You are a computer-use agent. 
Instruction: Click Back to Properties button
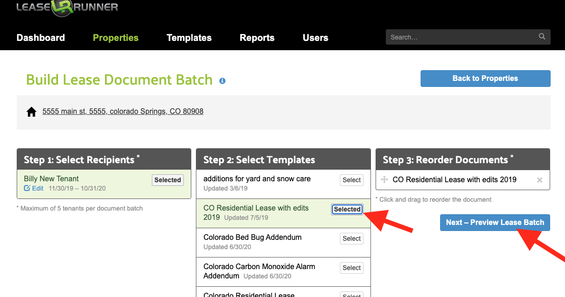click(485, 79)
